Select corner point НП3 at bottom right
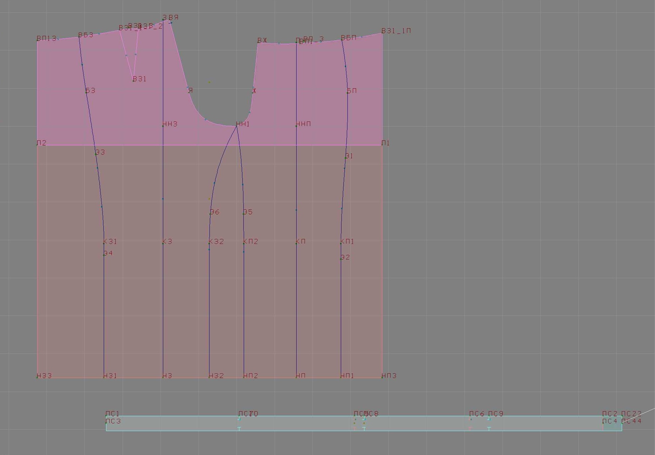The image size is (655, 455). tap(382, 377)
